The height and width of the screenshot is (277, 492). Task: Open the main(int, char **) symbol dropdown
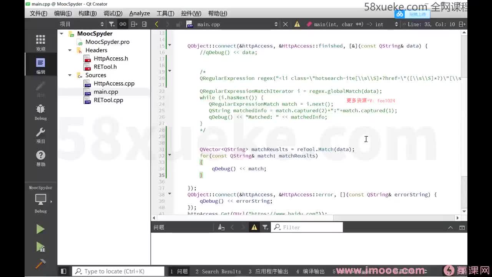point(352,24)
